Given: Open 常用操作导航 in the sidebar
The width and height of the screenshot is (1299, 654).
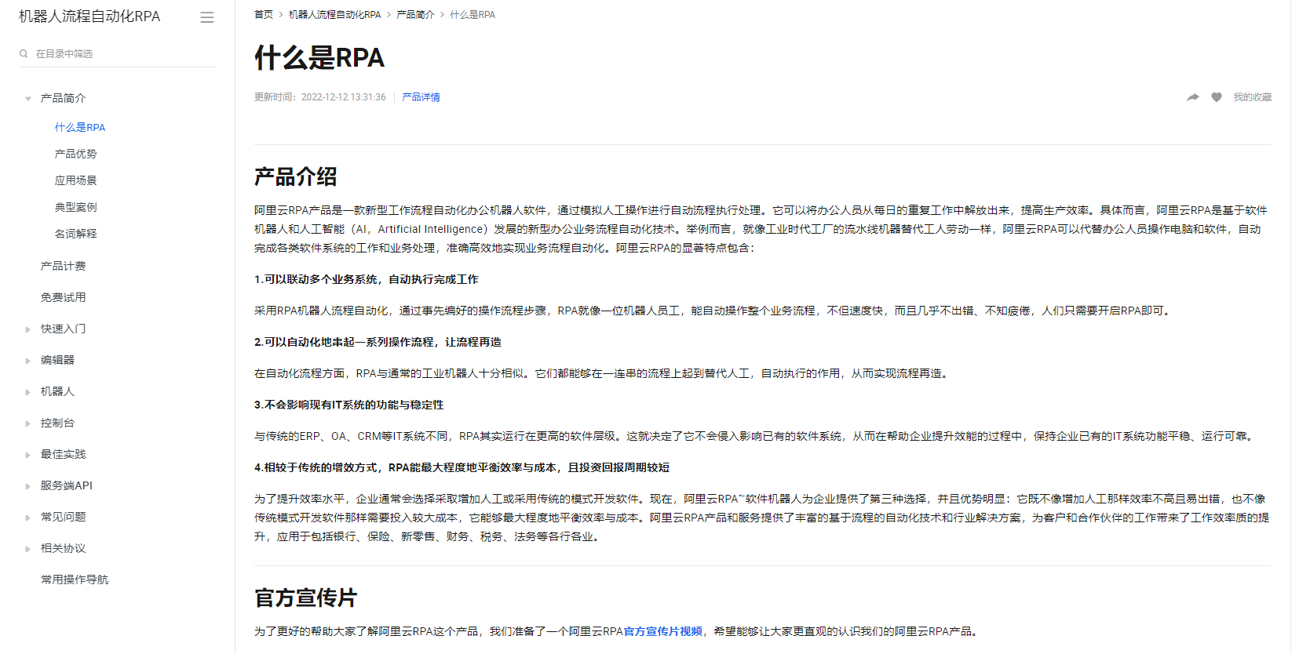Looking at the screenshot, I should 75,580.
